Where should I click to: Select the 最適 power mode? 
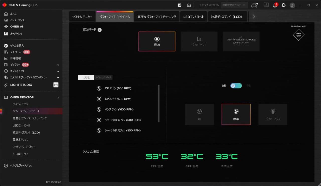tap(157, 41)
